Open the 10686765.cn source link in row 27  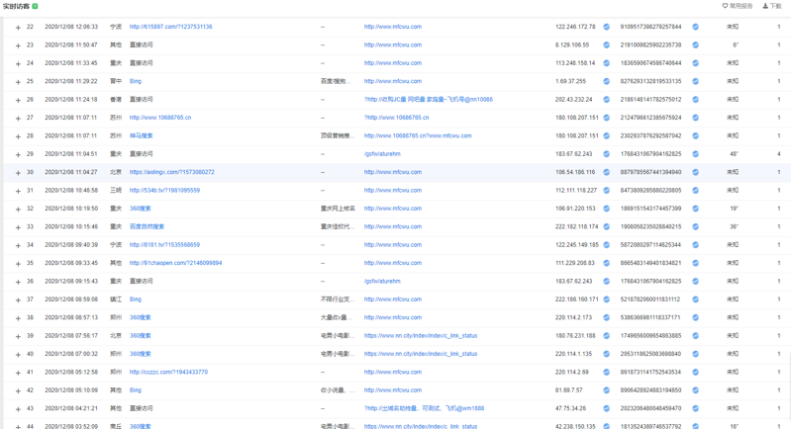(159, 118)
